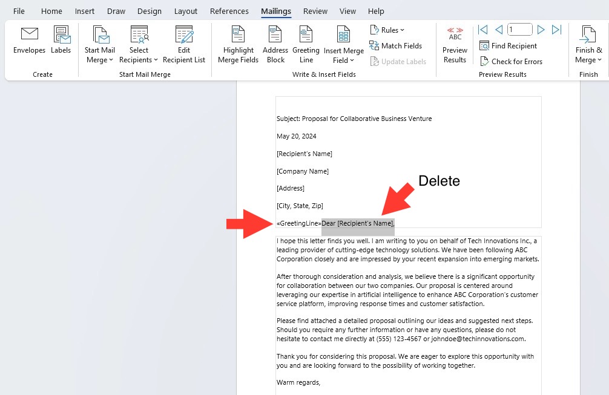This screenshot has width=609, height=395.
Task: Click Check for Errors
Action: point(511,61)
